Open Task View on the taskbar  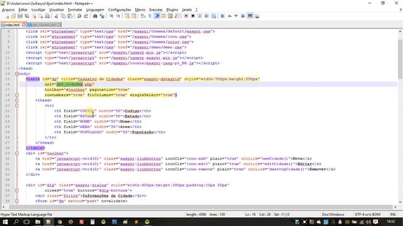click(x=26, y=222)
